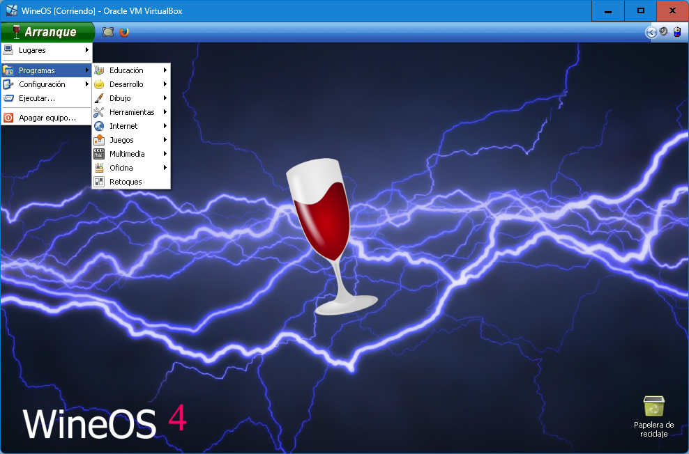The width and height of the screenshot is (689, 454).
Task: Click the Internet globe icon
Action: (x=98, y=126)
